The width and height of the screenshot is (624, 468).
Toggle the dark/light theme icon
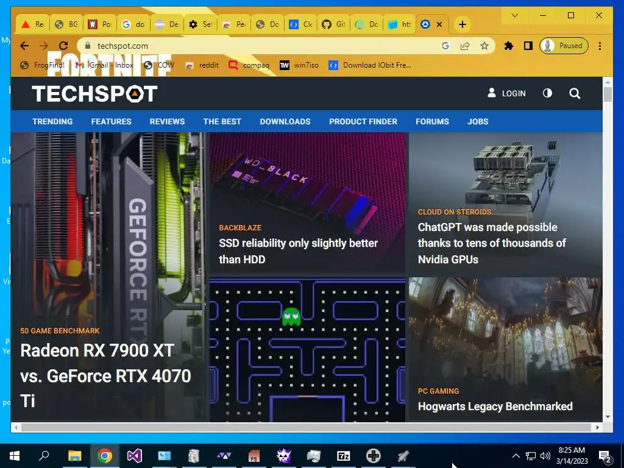548,93
